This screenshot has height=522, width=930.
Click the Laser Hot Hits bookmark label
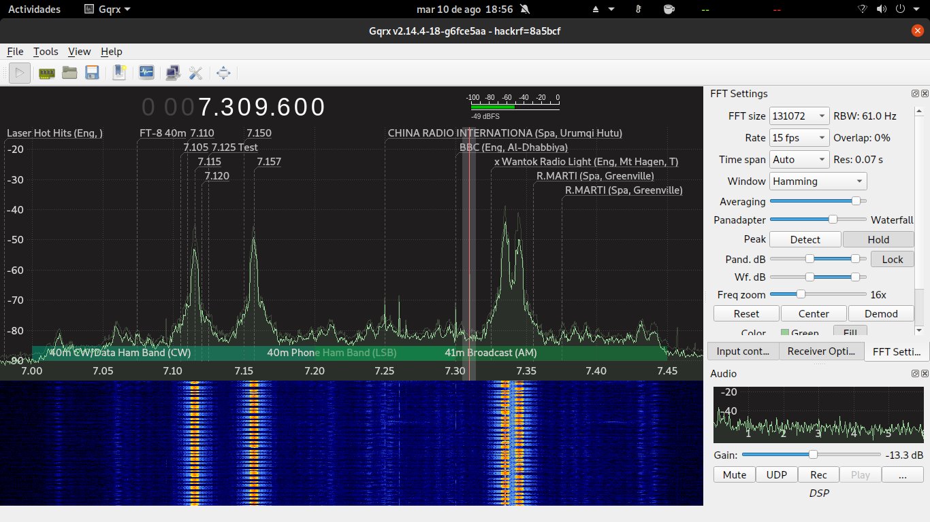[x=54, y=133]
